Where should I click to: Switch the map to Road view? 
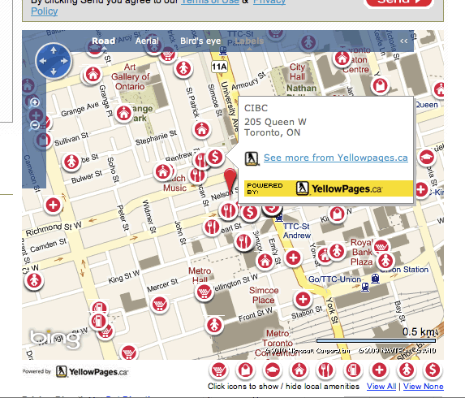104,41
